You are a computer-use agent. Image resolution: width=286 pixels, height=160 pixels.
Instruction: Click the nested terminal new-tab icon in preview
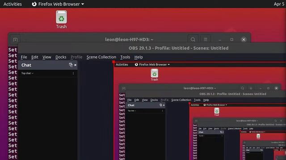[x=124, y=88]
